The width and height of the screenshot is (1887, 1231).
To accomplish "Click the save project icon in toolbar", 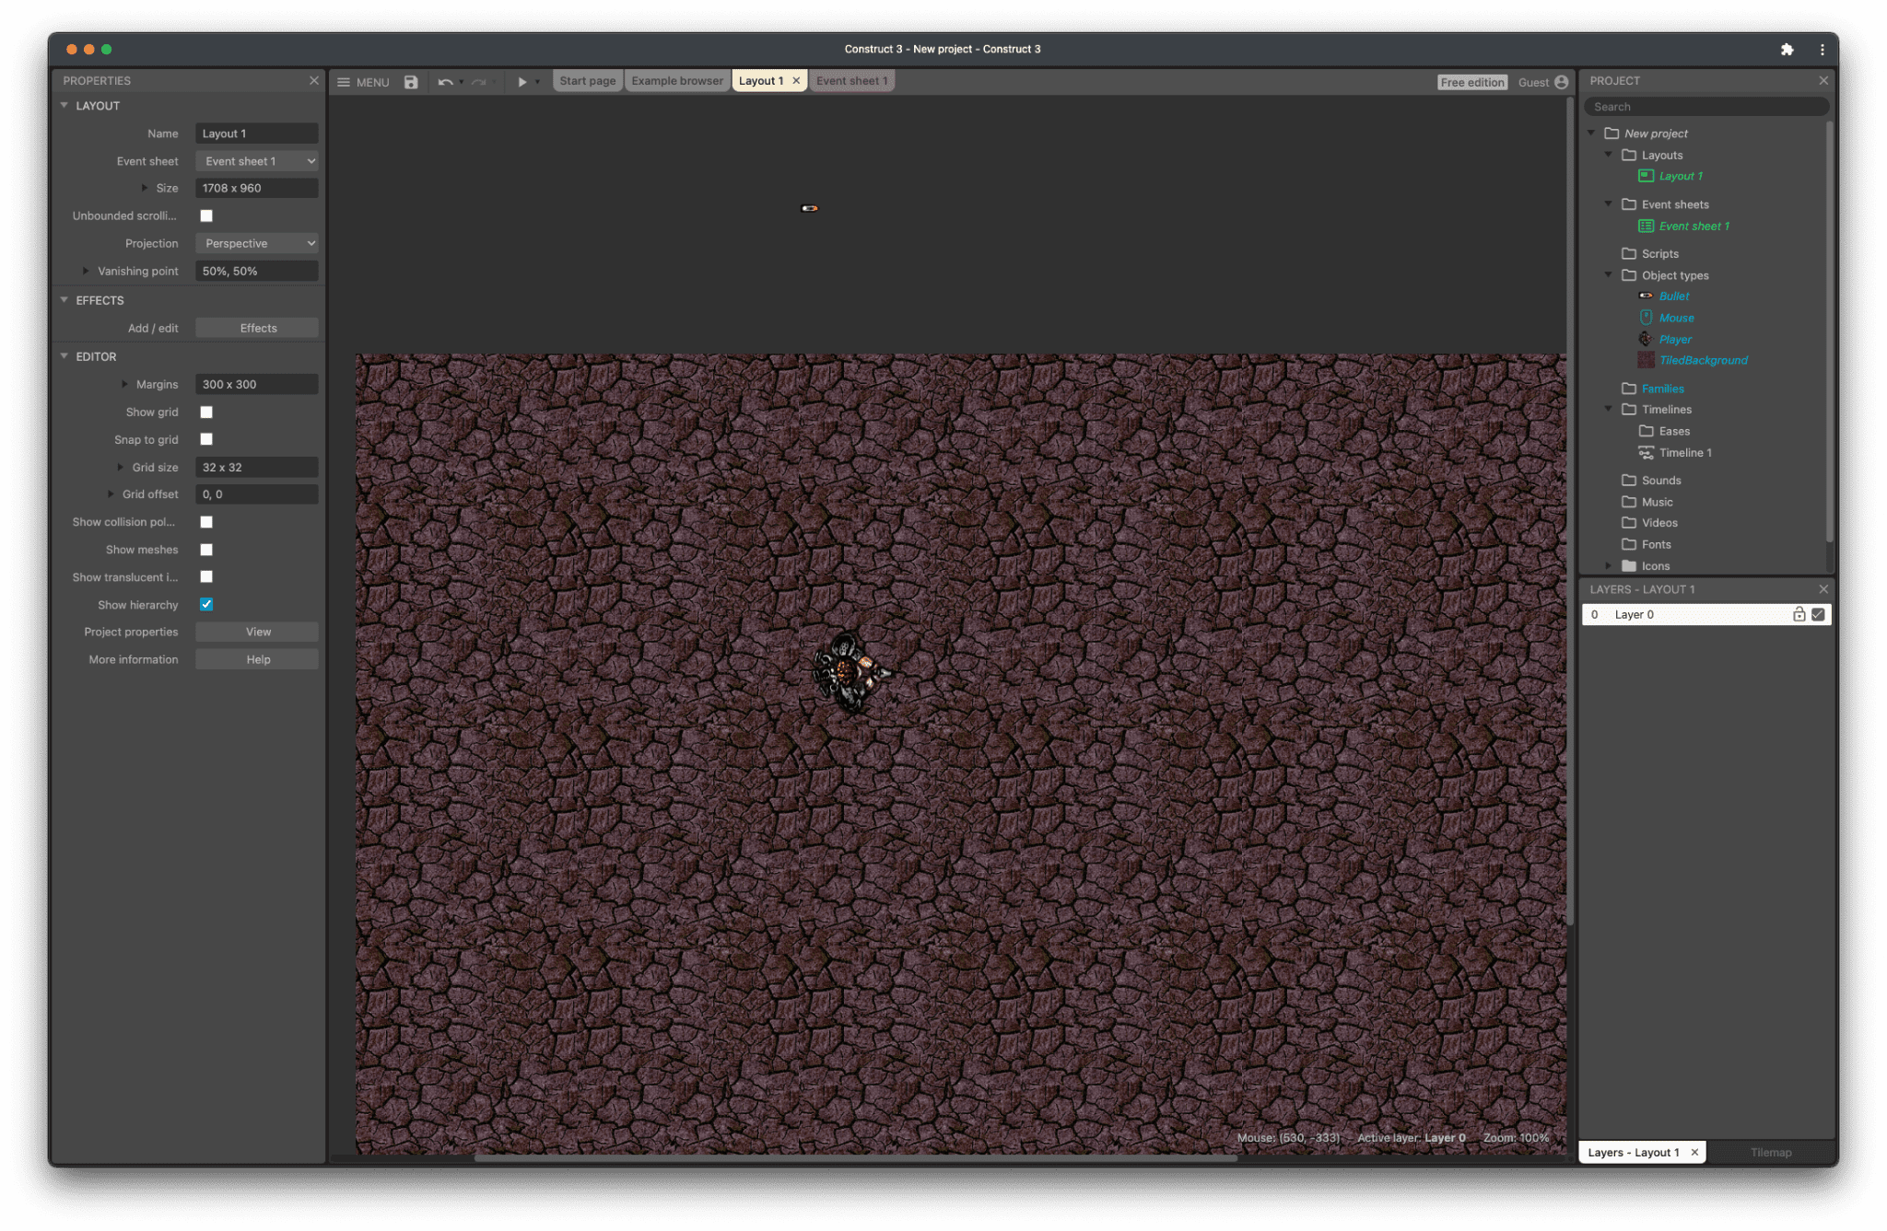I will coord(410,81).
